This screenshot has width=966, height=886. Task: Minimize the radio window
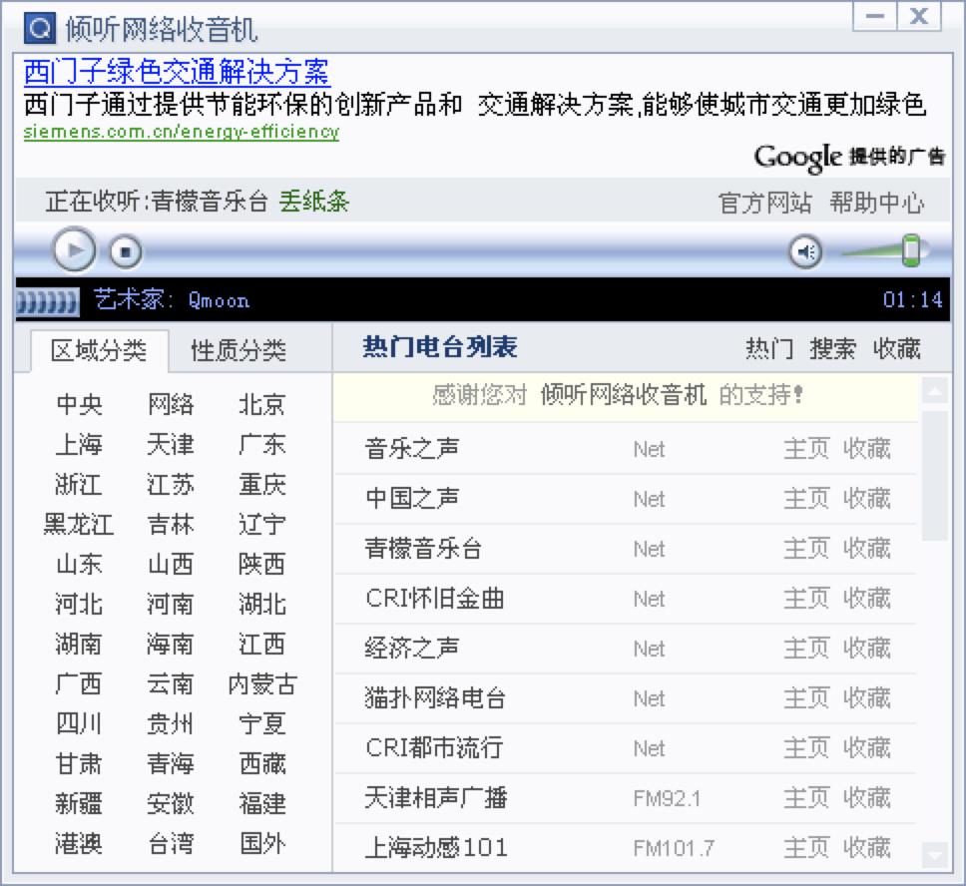point(875,16)
